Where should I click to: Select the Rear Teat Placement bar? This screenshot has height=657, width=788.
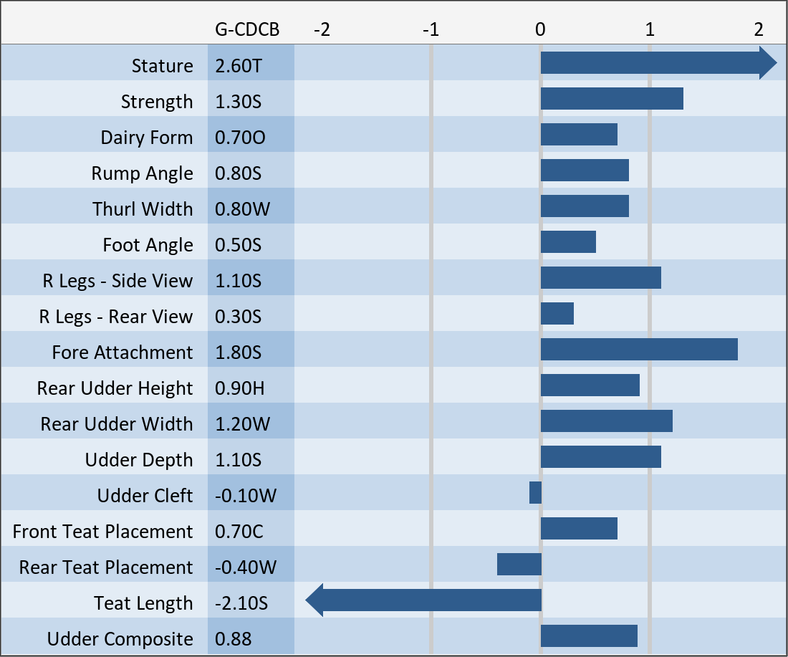(519, 565)
